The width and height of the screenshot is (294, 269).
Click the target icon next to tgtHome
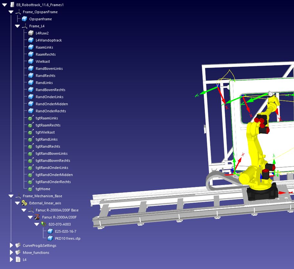pos(31,189)
